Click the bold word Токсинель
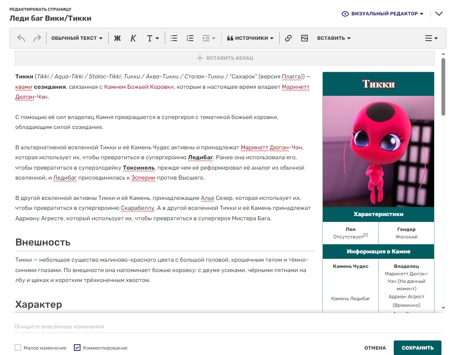This screenshot has height=355, width=456. click(139, 168)
